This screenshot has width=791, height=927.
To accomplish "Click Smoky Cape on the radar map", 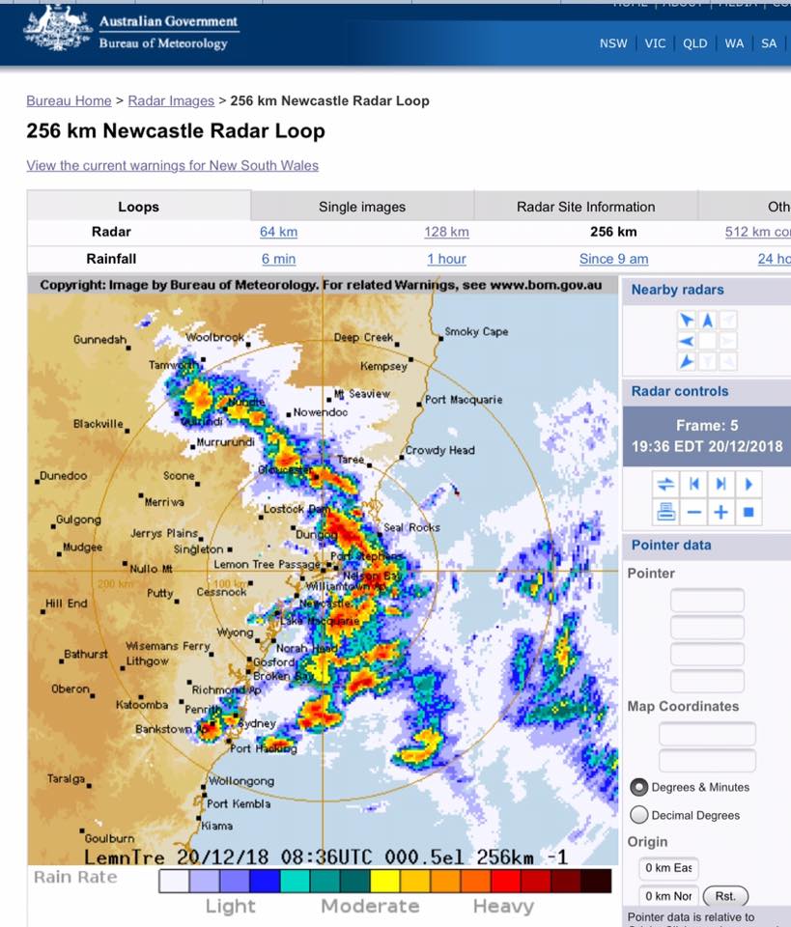I will point(476,331).
